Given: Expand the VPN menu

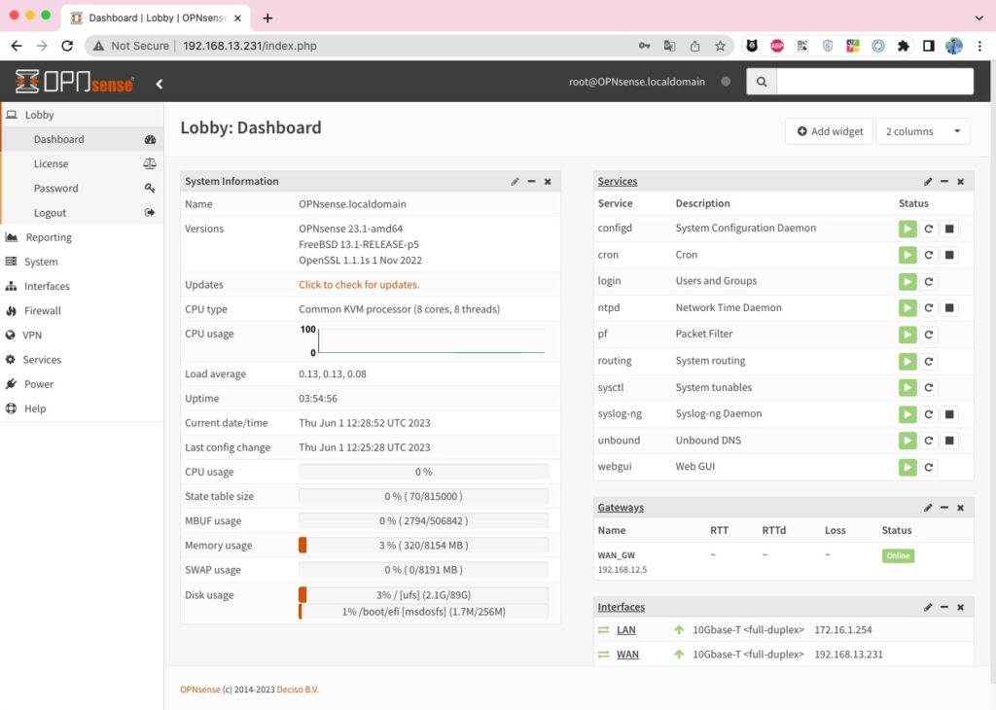Looking at the screenshot, I should pyautogui.click(x=82, y=336).
